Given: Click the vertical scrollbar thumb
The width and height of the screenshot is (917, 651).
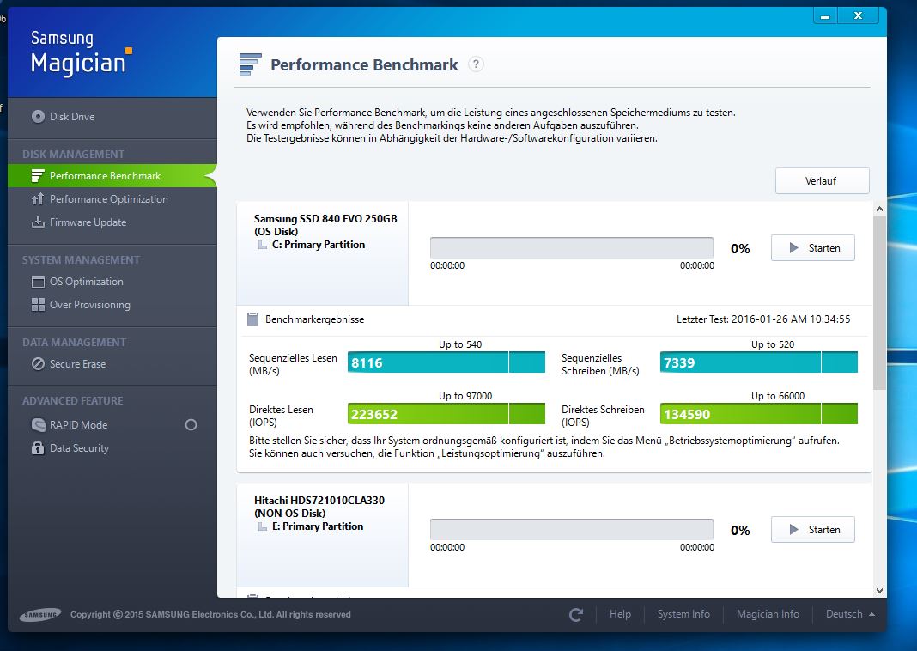Looking at the screenshot, I should tap(879, 302).
